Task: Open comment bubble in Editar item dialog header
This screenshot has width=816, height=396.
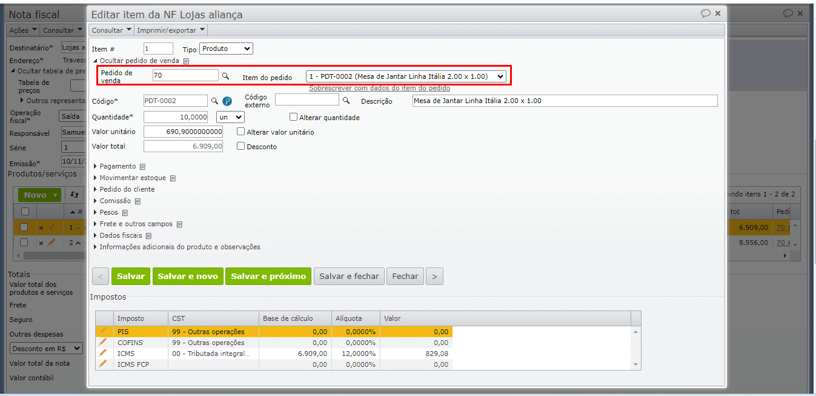Action: click(x=706, y=13)
